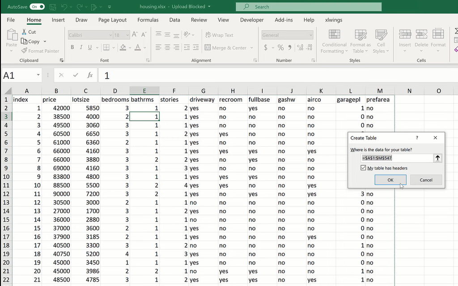Open Conditional Formatting menu
Image resolution: width=458 pixels, height=286 pixels.
coord(334,42)
